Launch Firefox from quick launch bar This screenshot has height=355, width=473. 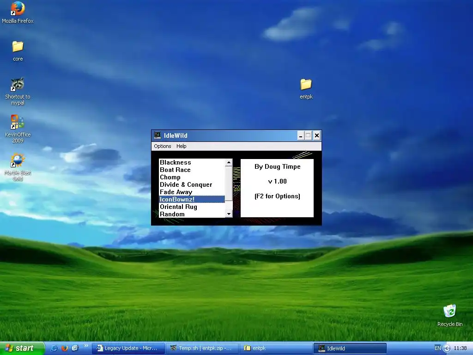tap(65, 348)
